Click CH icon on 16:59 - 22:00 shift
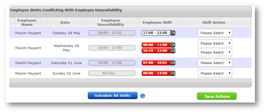Viewport: 266px width, 112px height. [x=173, y=51]
